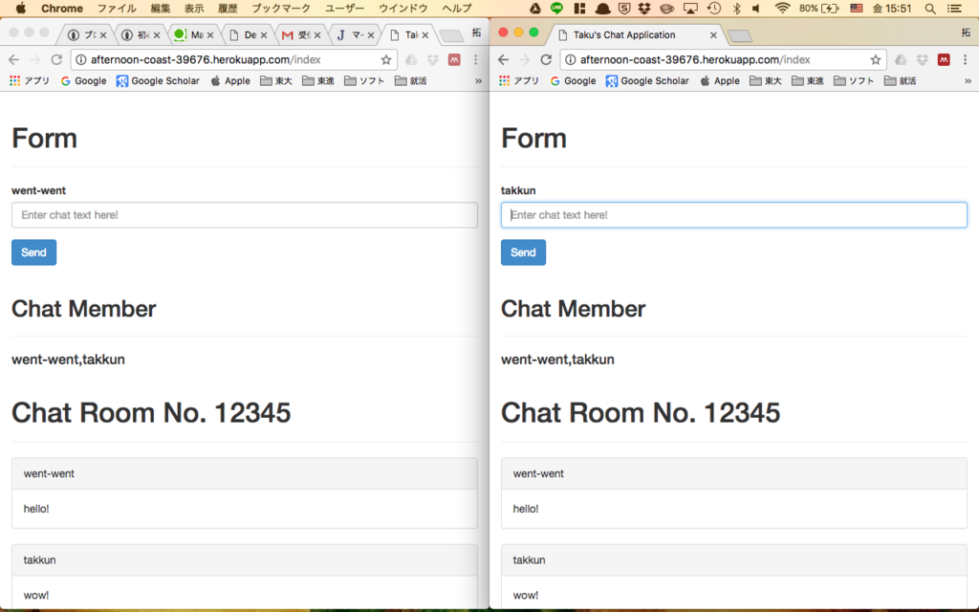Open 編集 menu

(x=160, y=8)
